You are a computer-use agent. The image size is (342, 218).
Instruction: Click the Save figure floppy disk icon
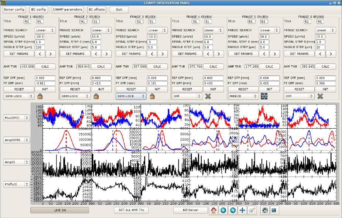[x=274, y=210]
